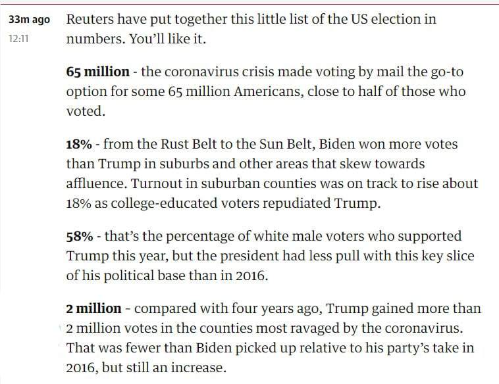This screenshot has width=499, height=384.
Task: Click the bold "18%" heading
Action: click(x=79, y=144)
